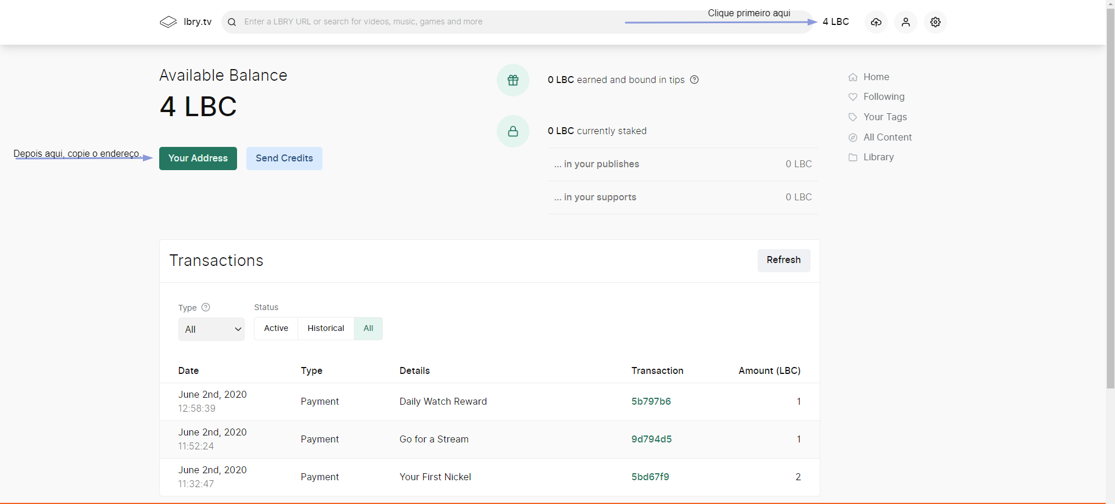Click the help icon next to tips
Screen dimensions: 1115x504
tap(694, 80)
